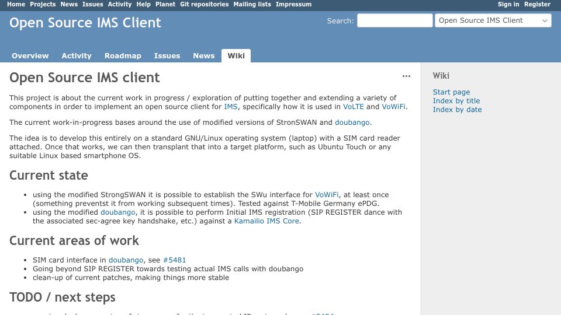Open the Start page sidebar link
This screenshot has width=561, height=315.
point(451,92)
